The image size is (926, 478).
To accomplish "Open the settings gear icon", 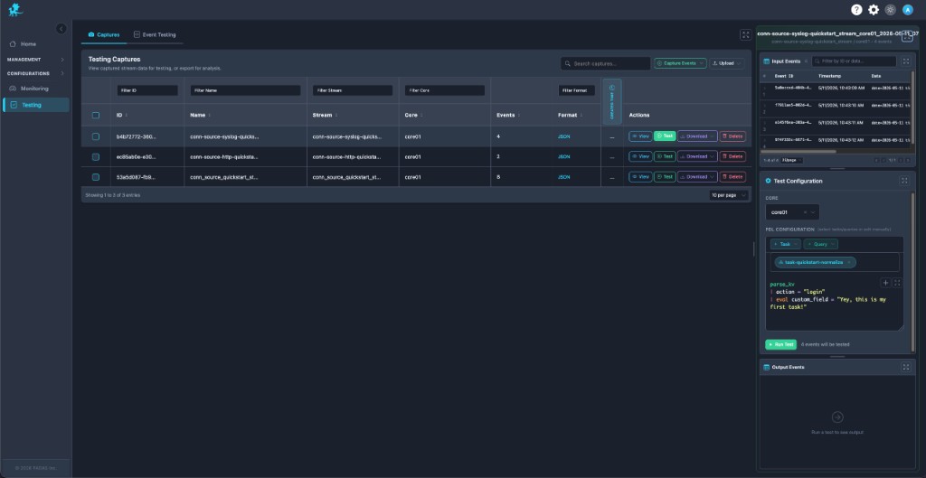I will [x=874, y=9].
